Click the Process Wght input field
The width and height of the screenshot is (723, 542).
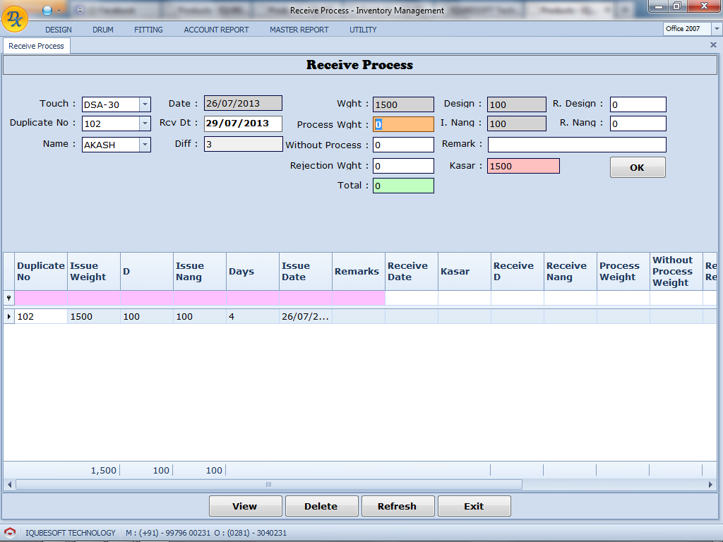(403, 124)
